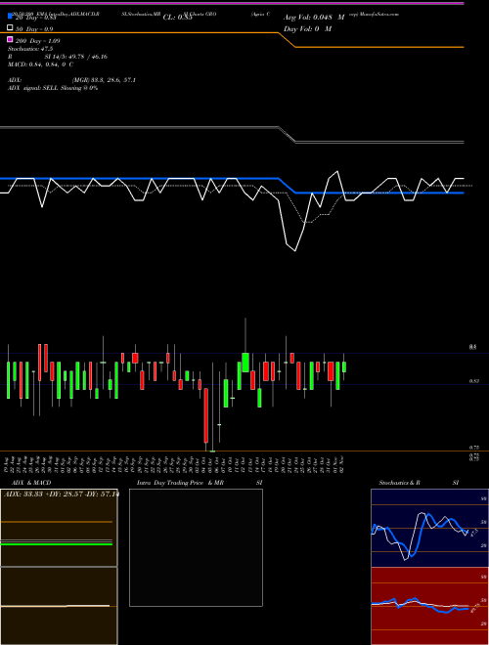This screenshot has width=489, height=645.
Task: Click the 0.8 price axis label
Action: click(x=473, y=347)
